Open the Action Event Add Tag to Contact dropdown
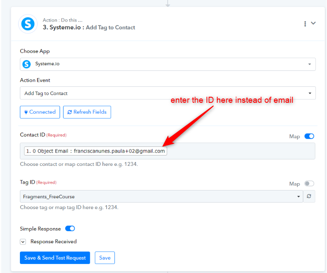This screenshot has height=273, width=327. pyautogui.click(x=168, y=93)
